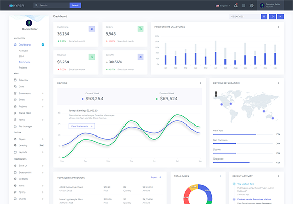Screen dimensions: 293x204
Task: Click View Statements button
Action: tap(82, 126)
